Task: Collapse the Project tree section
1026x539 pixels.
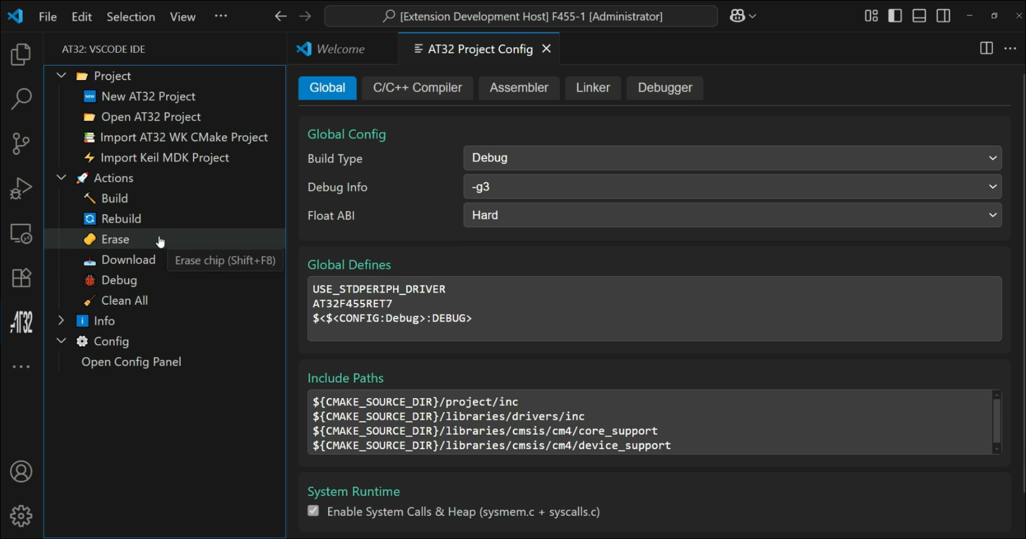Action: click(61, 76)
